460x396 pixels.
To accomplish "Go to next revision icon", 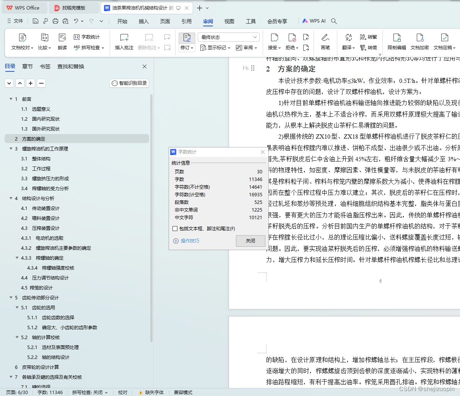I will 306,48.
